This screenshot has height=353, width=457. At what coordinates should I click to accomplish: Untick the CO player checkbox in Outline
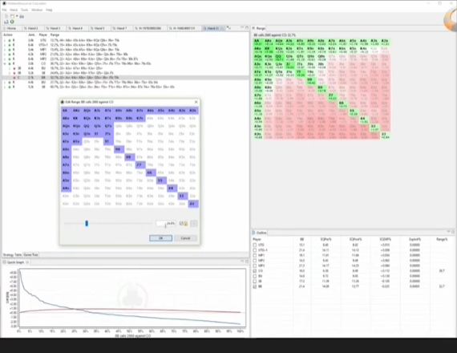click(x=255, y=271)
